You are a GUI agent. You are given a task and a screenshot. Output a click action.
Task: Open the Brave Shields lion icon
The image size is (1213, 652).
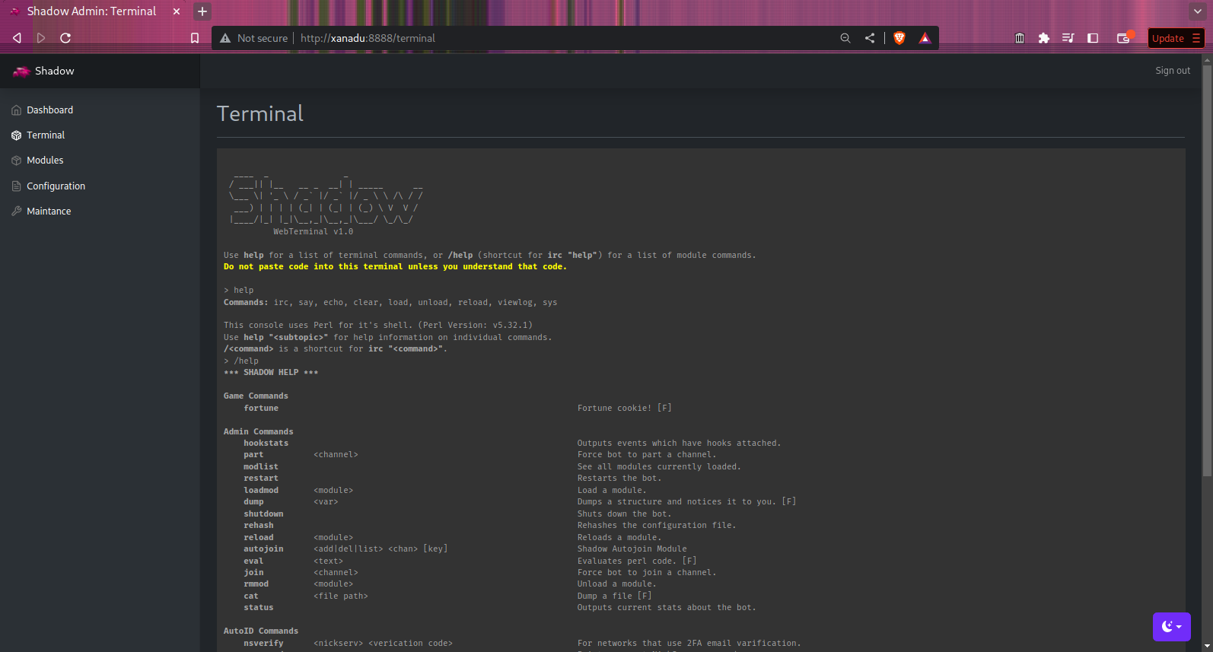(x=899, y=38)
